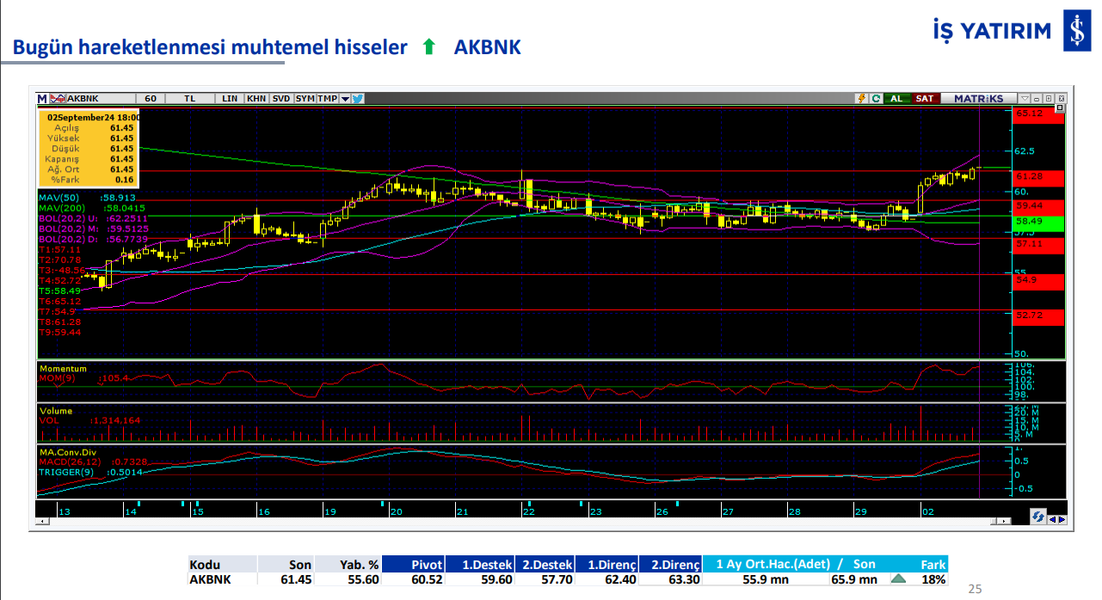Image resolution: width=1102 pixels, height=600 pixels.
Task: Click the Twitter bird icon
Action: (357, 98)
